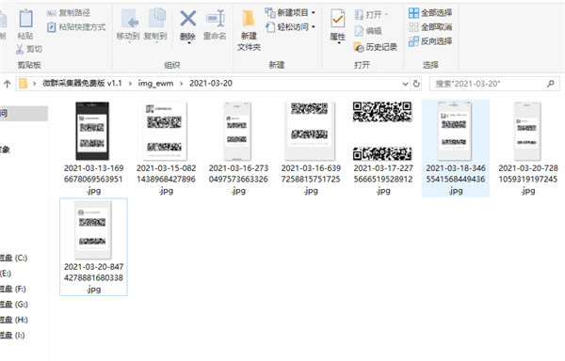
Task: Select thumbnail 2021-03-20-8474278881680338.jpg
Action: 92,229
